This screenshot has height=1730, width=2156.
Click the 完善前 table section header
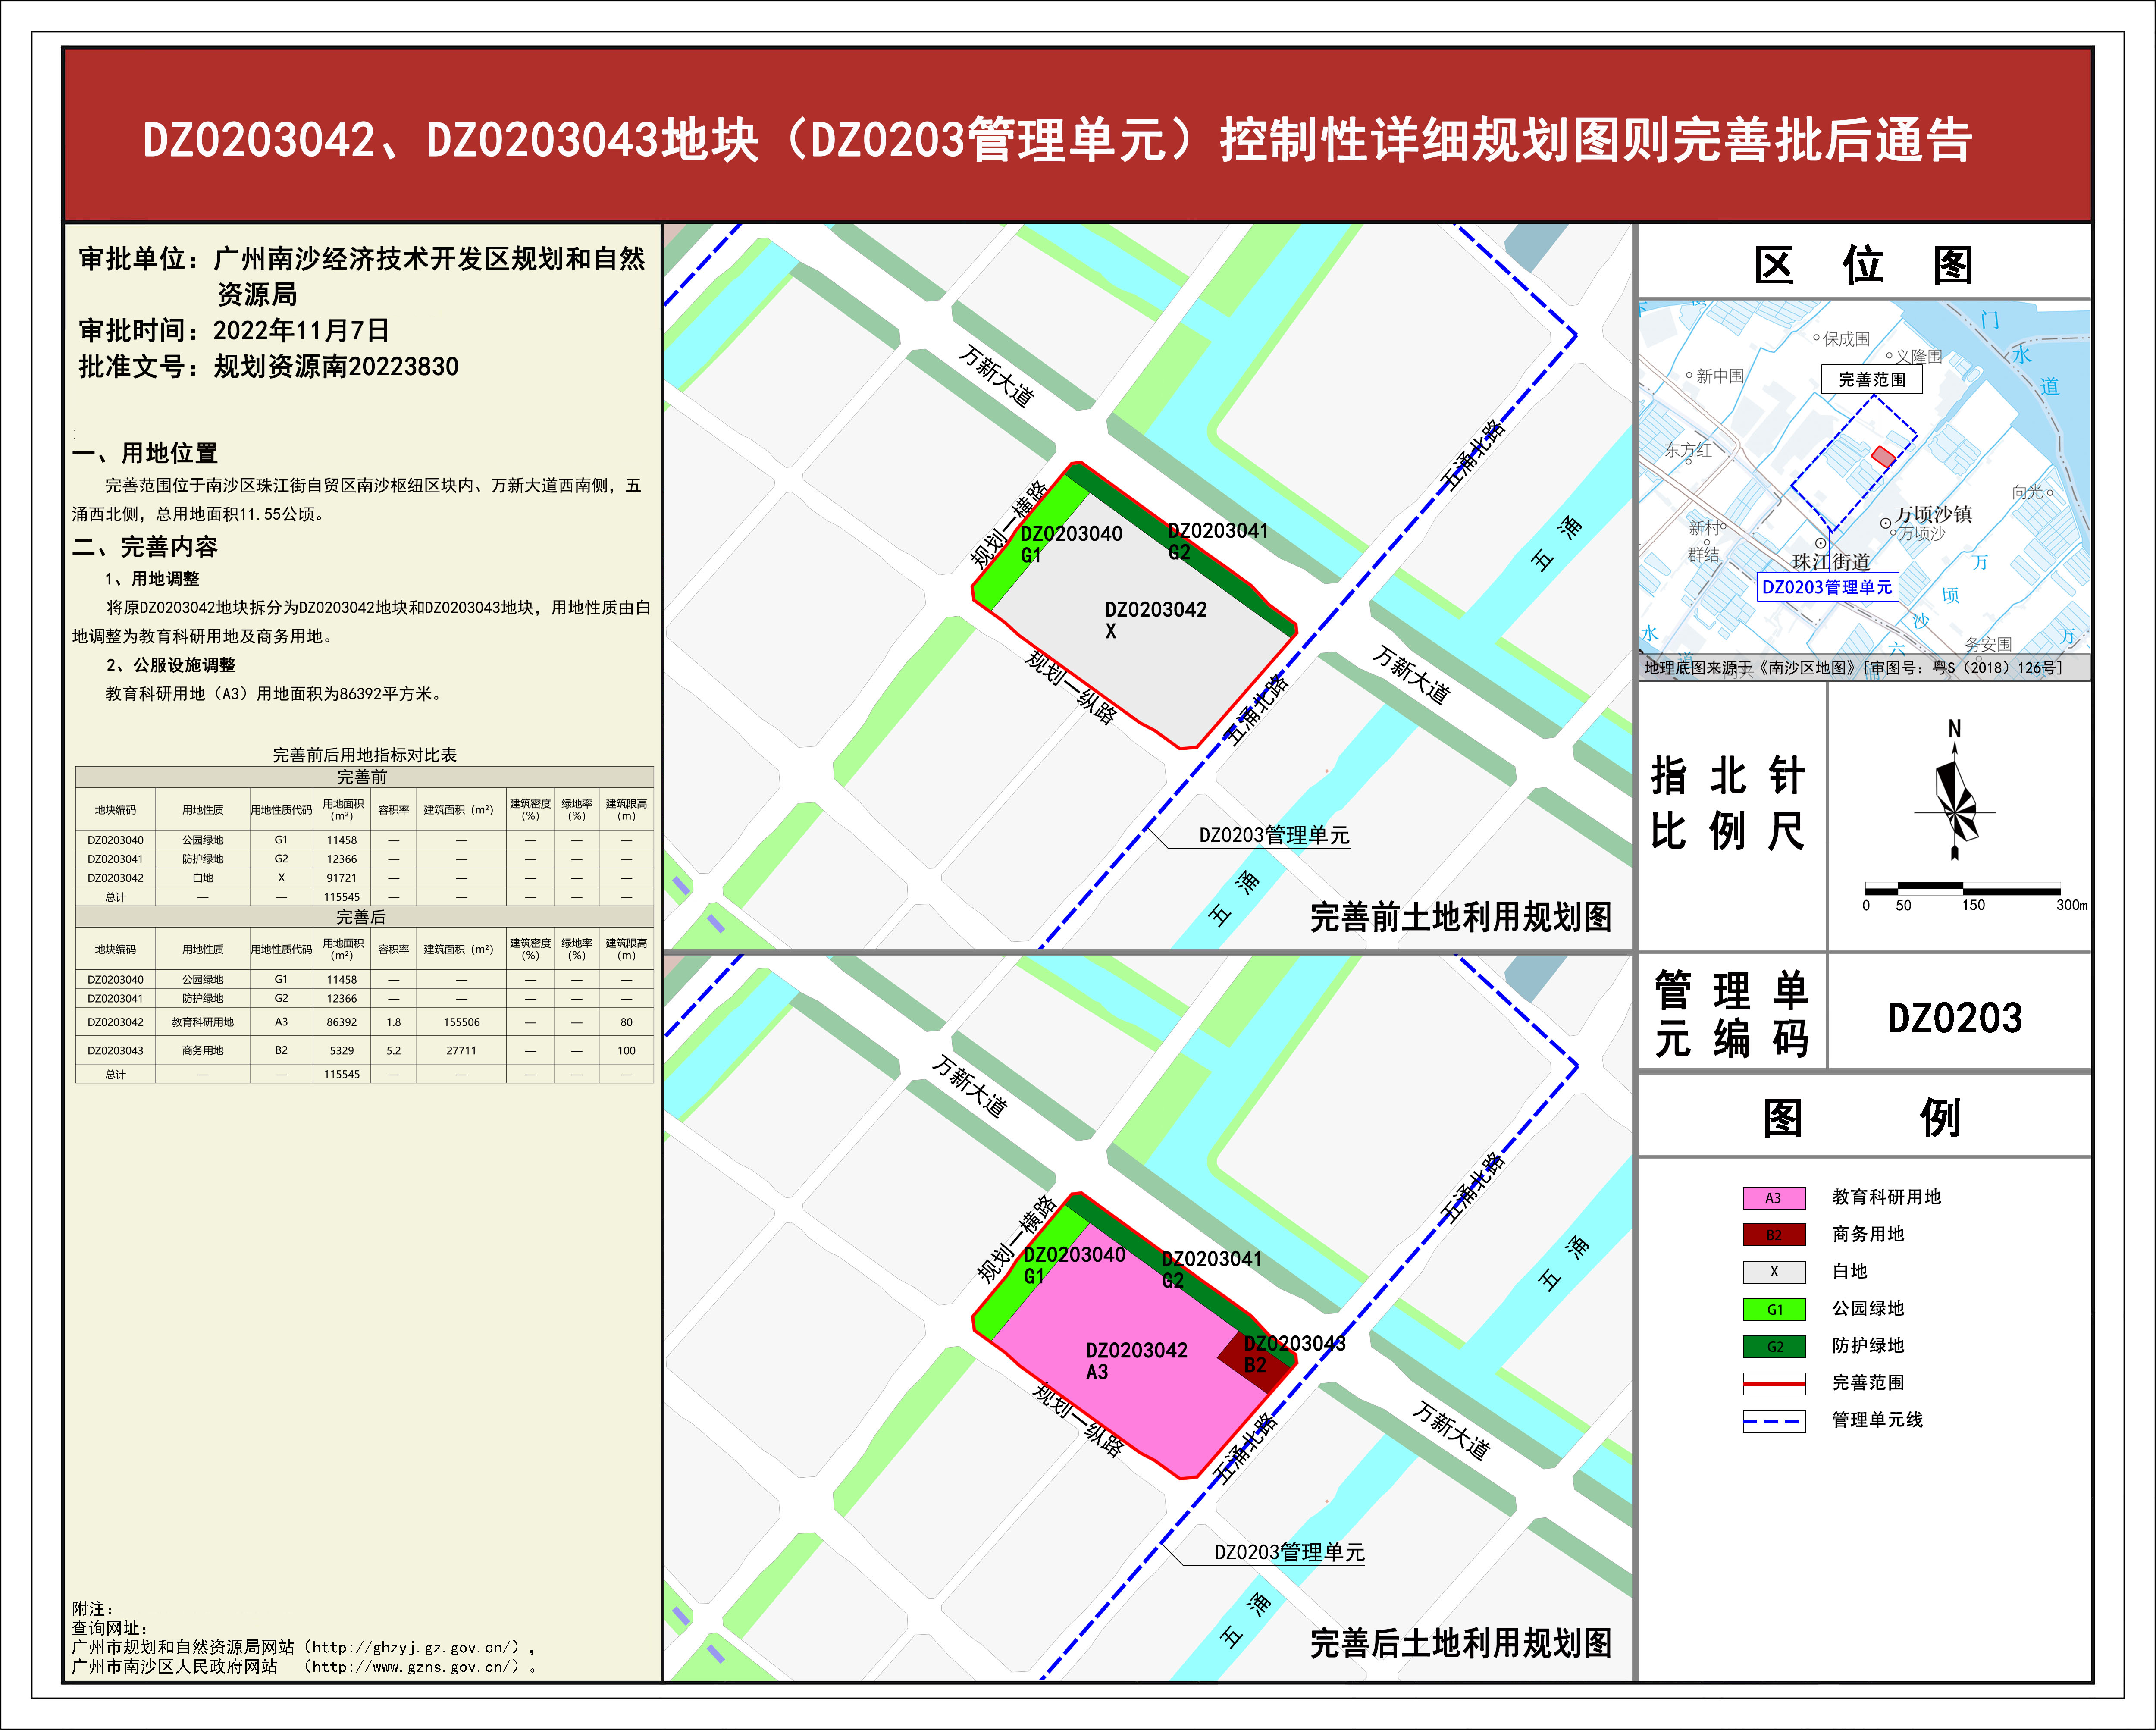click(x=364, y=777)
